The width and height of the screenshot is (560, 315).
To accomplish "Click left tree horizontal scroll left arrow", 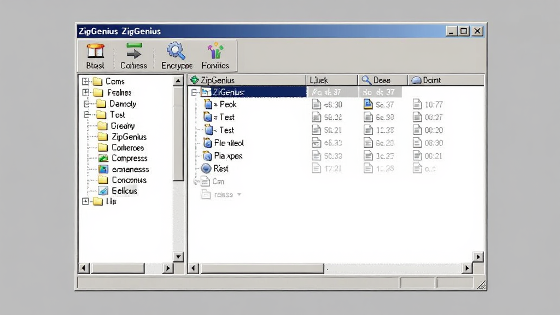I will click(84, 268).
